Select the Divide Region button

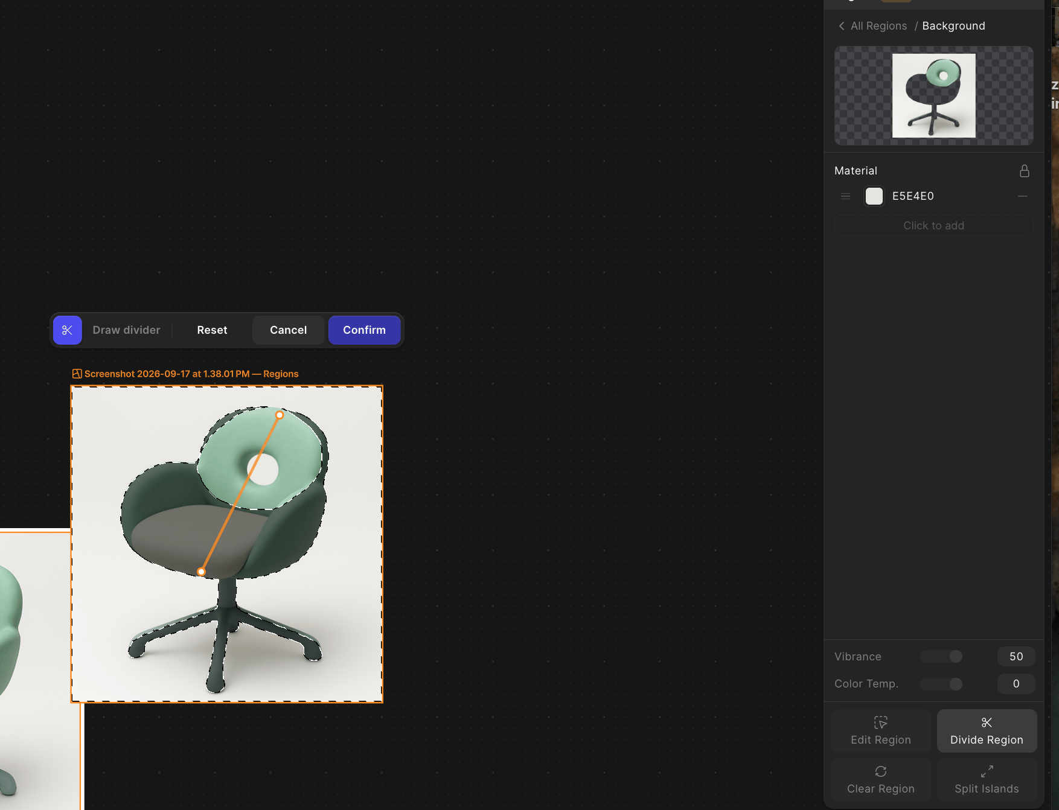coord(987,731)
